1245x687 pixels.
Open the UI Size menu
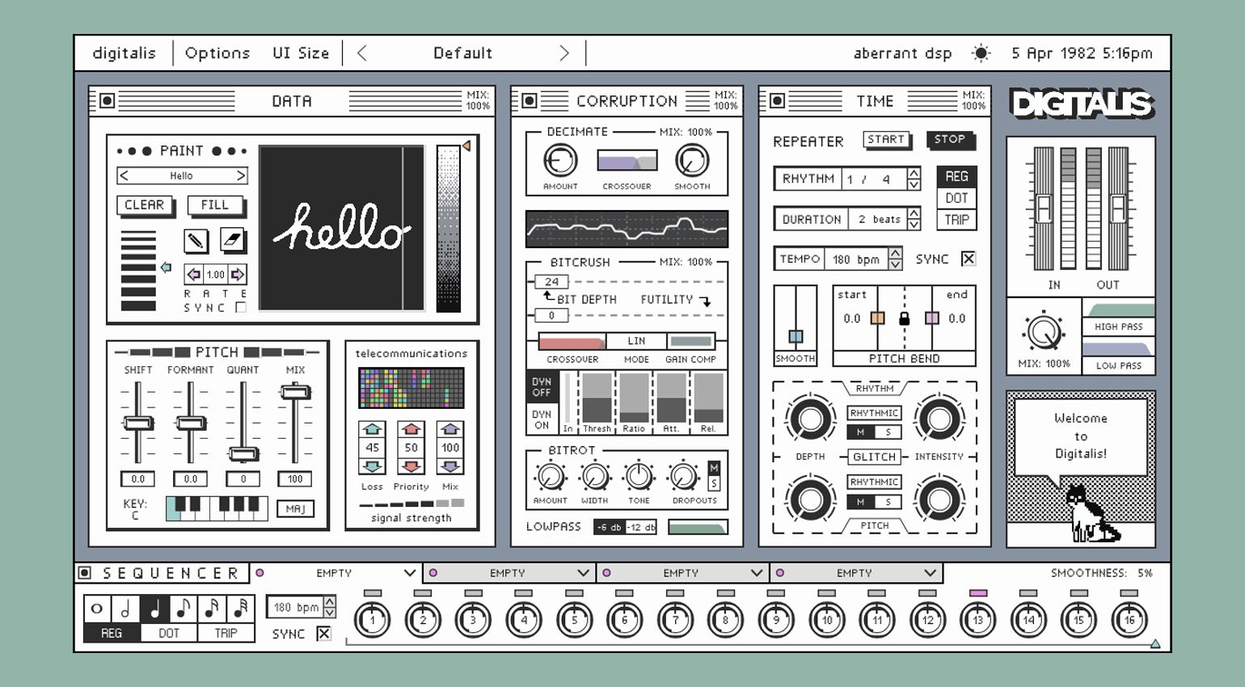[300, 53]
